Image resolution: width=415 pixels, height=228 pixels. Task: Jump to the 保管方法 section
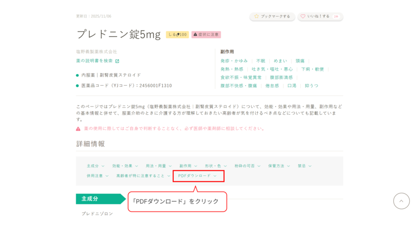pyautogui.click(x=279, y=166)
